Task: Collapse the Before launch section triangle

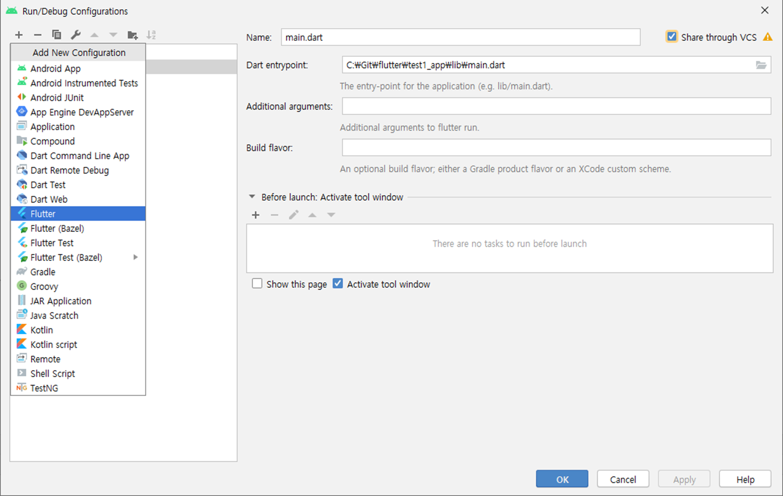Action: pyautogui.click(x=252, y=197)
